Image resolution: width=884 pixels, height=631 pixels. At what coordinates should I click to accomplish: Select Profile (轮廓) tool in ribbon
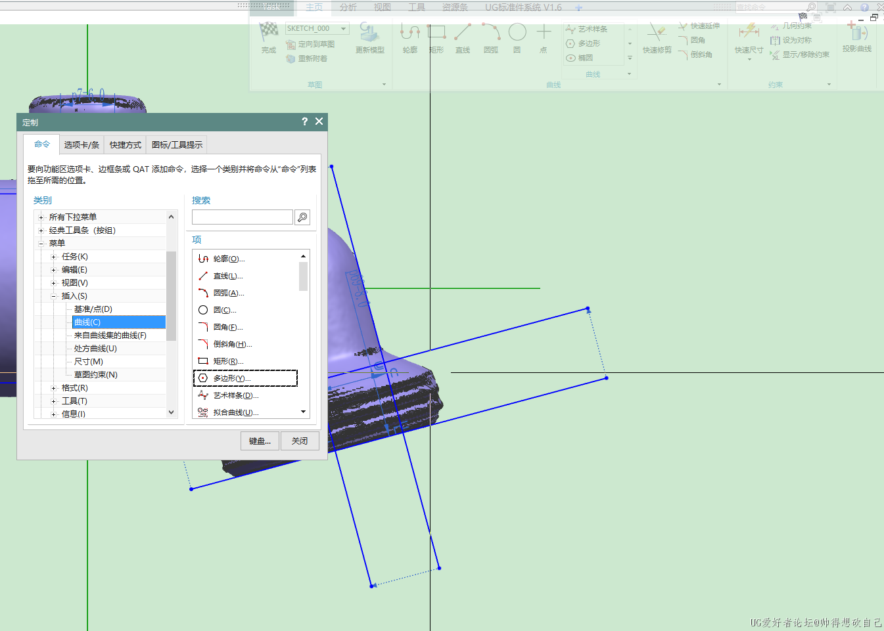coord(410,32)
